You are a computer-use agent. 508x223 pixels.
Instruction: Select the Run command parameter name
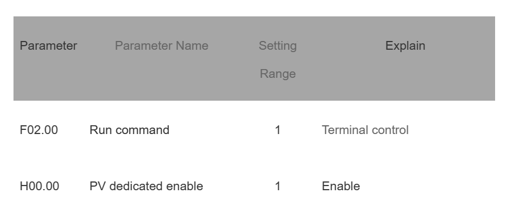coord(129,130)
